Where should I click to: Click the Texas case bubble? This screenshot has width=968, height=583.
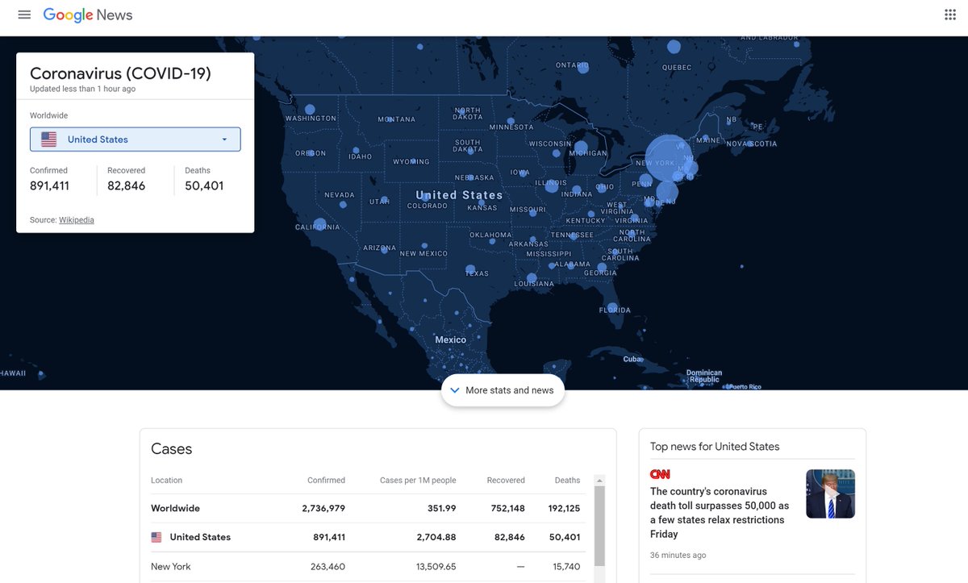click(470, 269)
